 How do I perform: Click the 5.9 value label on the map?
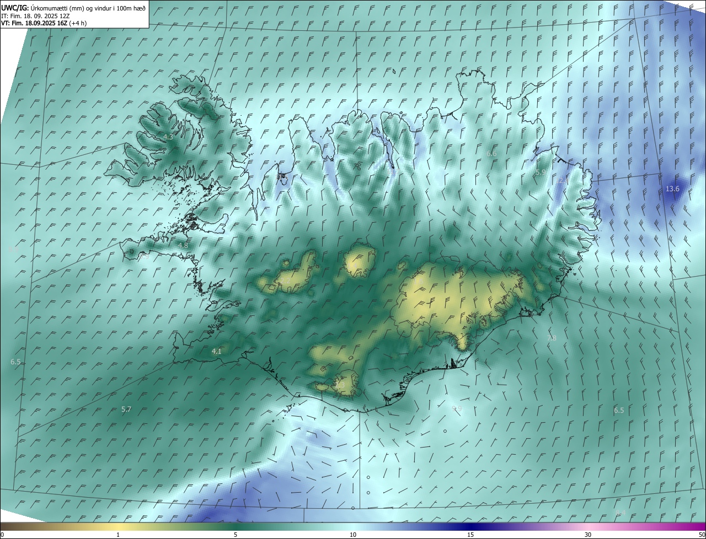541,173
